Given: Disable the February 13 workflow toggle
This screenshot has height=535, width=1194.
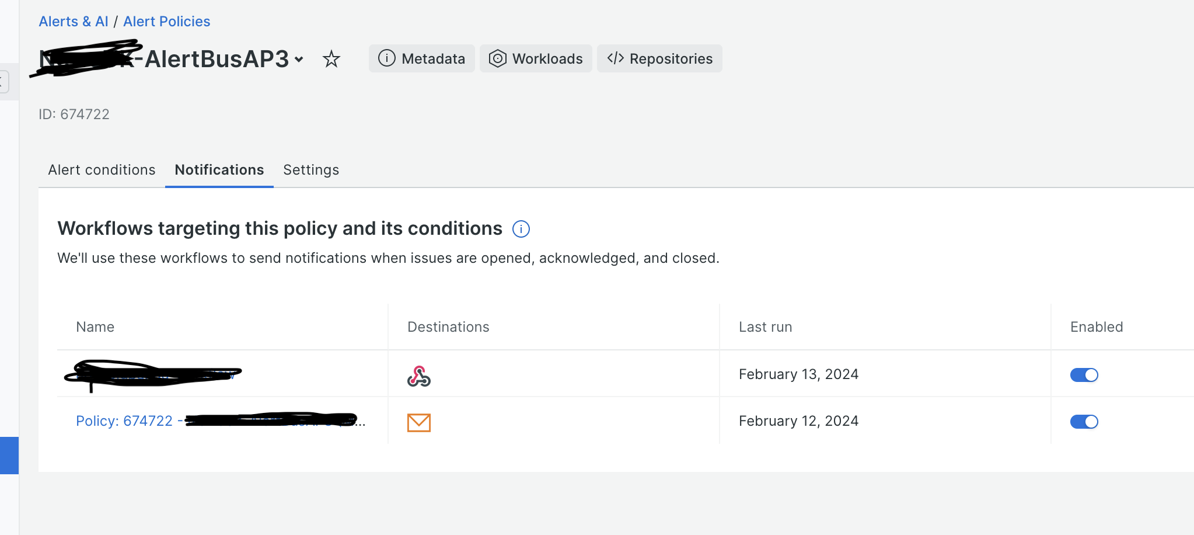Looking at the screenshot, I should coord(1084,375).
